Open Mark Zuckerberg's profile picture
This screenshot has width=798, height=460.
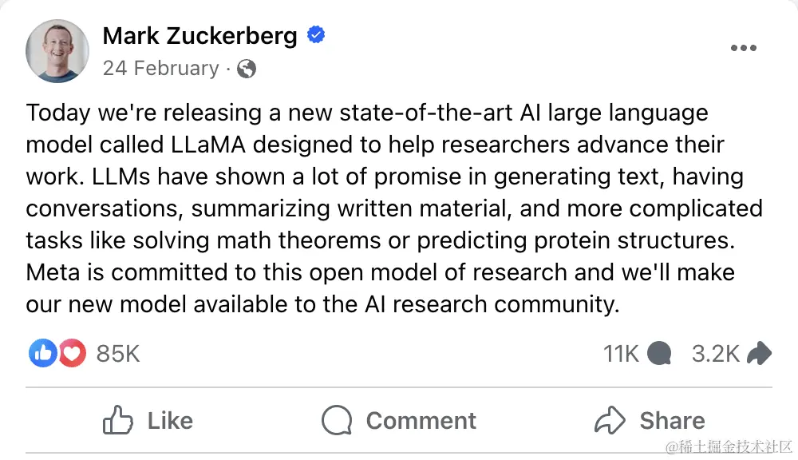pyautogui.click(x=57, y=51)
